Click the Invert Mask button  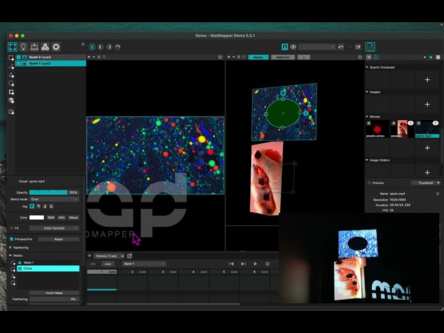coord(54,293)
